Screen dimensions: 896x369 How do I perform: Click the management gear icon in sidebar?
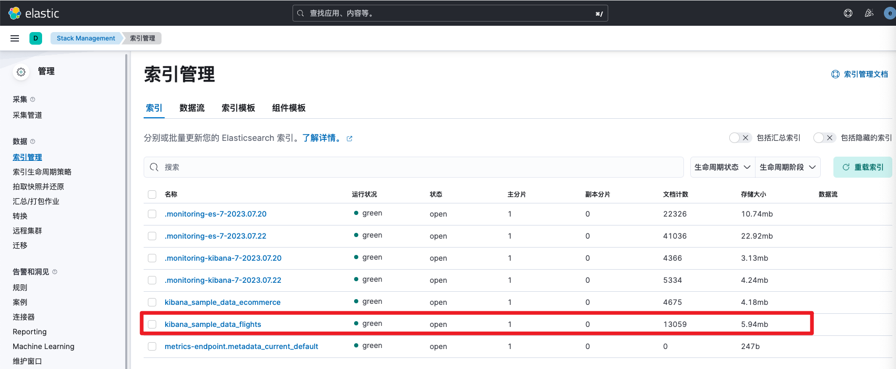[x=21, y=72]
